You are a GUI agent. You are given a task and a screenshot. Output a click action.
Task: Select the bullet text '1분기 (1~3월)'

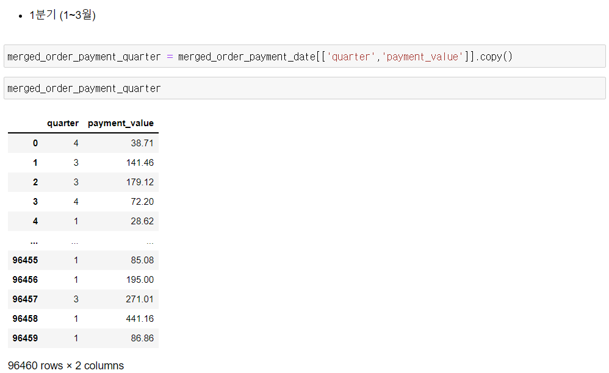pyautogui.click(x=62, y=15)
